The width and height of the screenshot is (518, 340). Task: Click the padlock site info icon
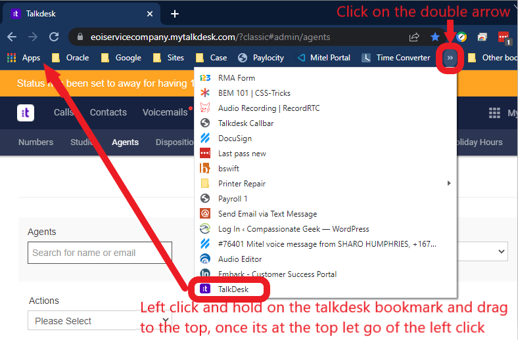pyautogui.click(x=80, y=37)
